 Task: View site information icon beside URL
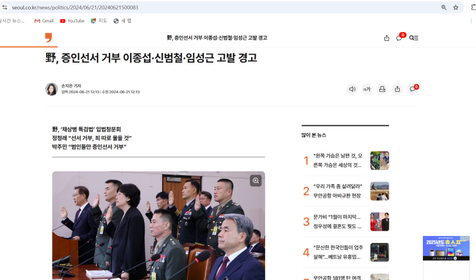(4, 7)
